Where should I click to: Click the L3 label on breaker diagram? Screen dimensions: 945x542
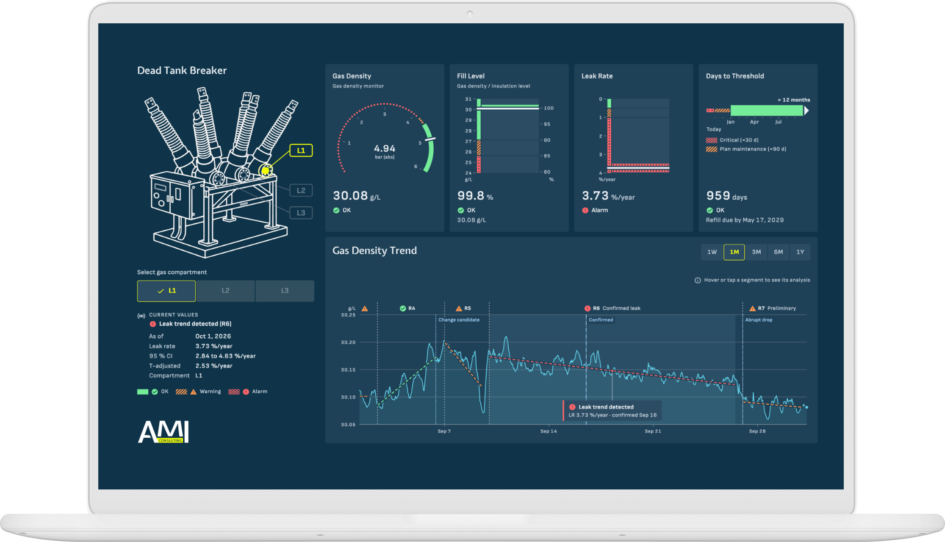point(301,213)
